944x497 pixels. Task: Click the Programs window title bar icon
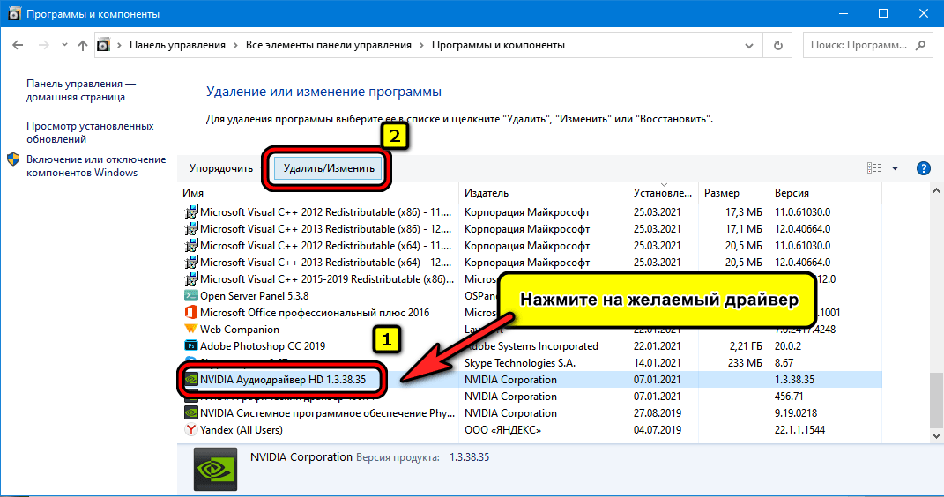(14, 13)
